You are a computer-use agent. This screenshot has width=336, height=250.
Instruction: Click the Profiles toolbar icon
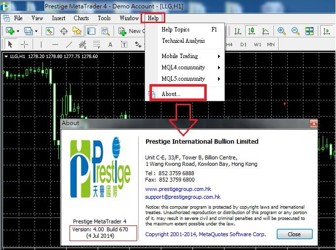[28, 31]
